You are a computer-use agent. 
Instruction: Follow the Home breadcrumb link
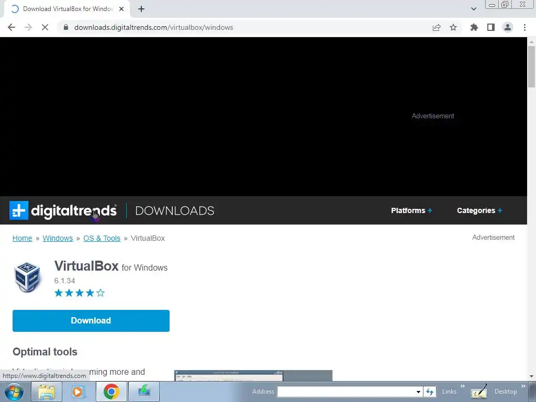22,238
